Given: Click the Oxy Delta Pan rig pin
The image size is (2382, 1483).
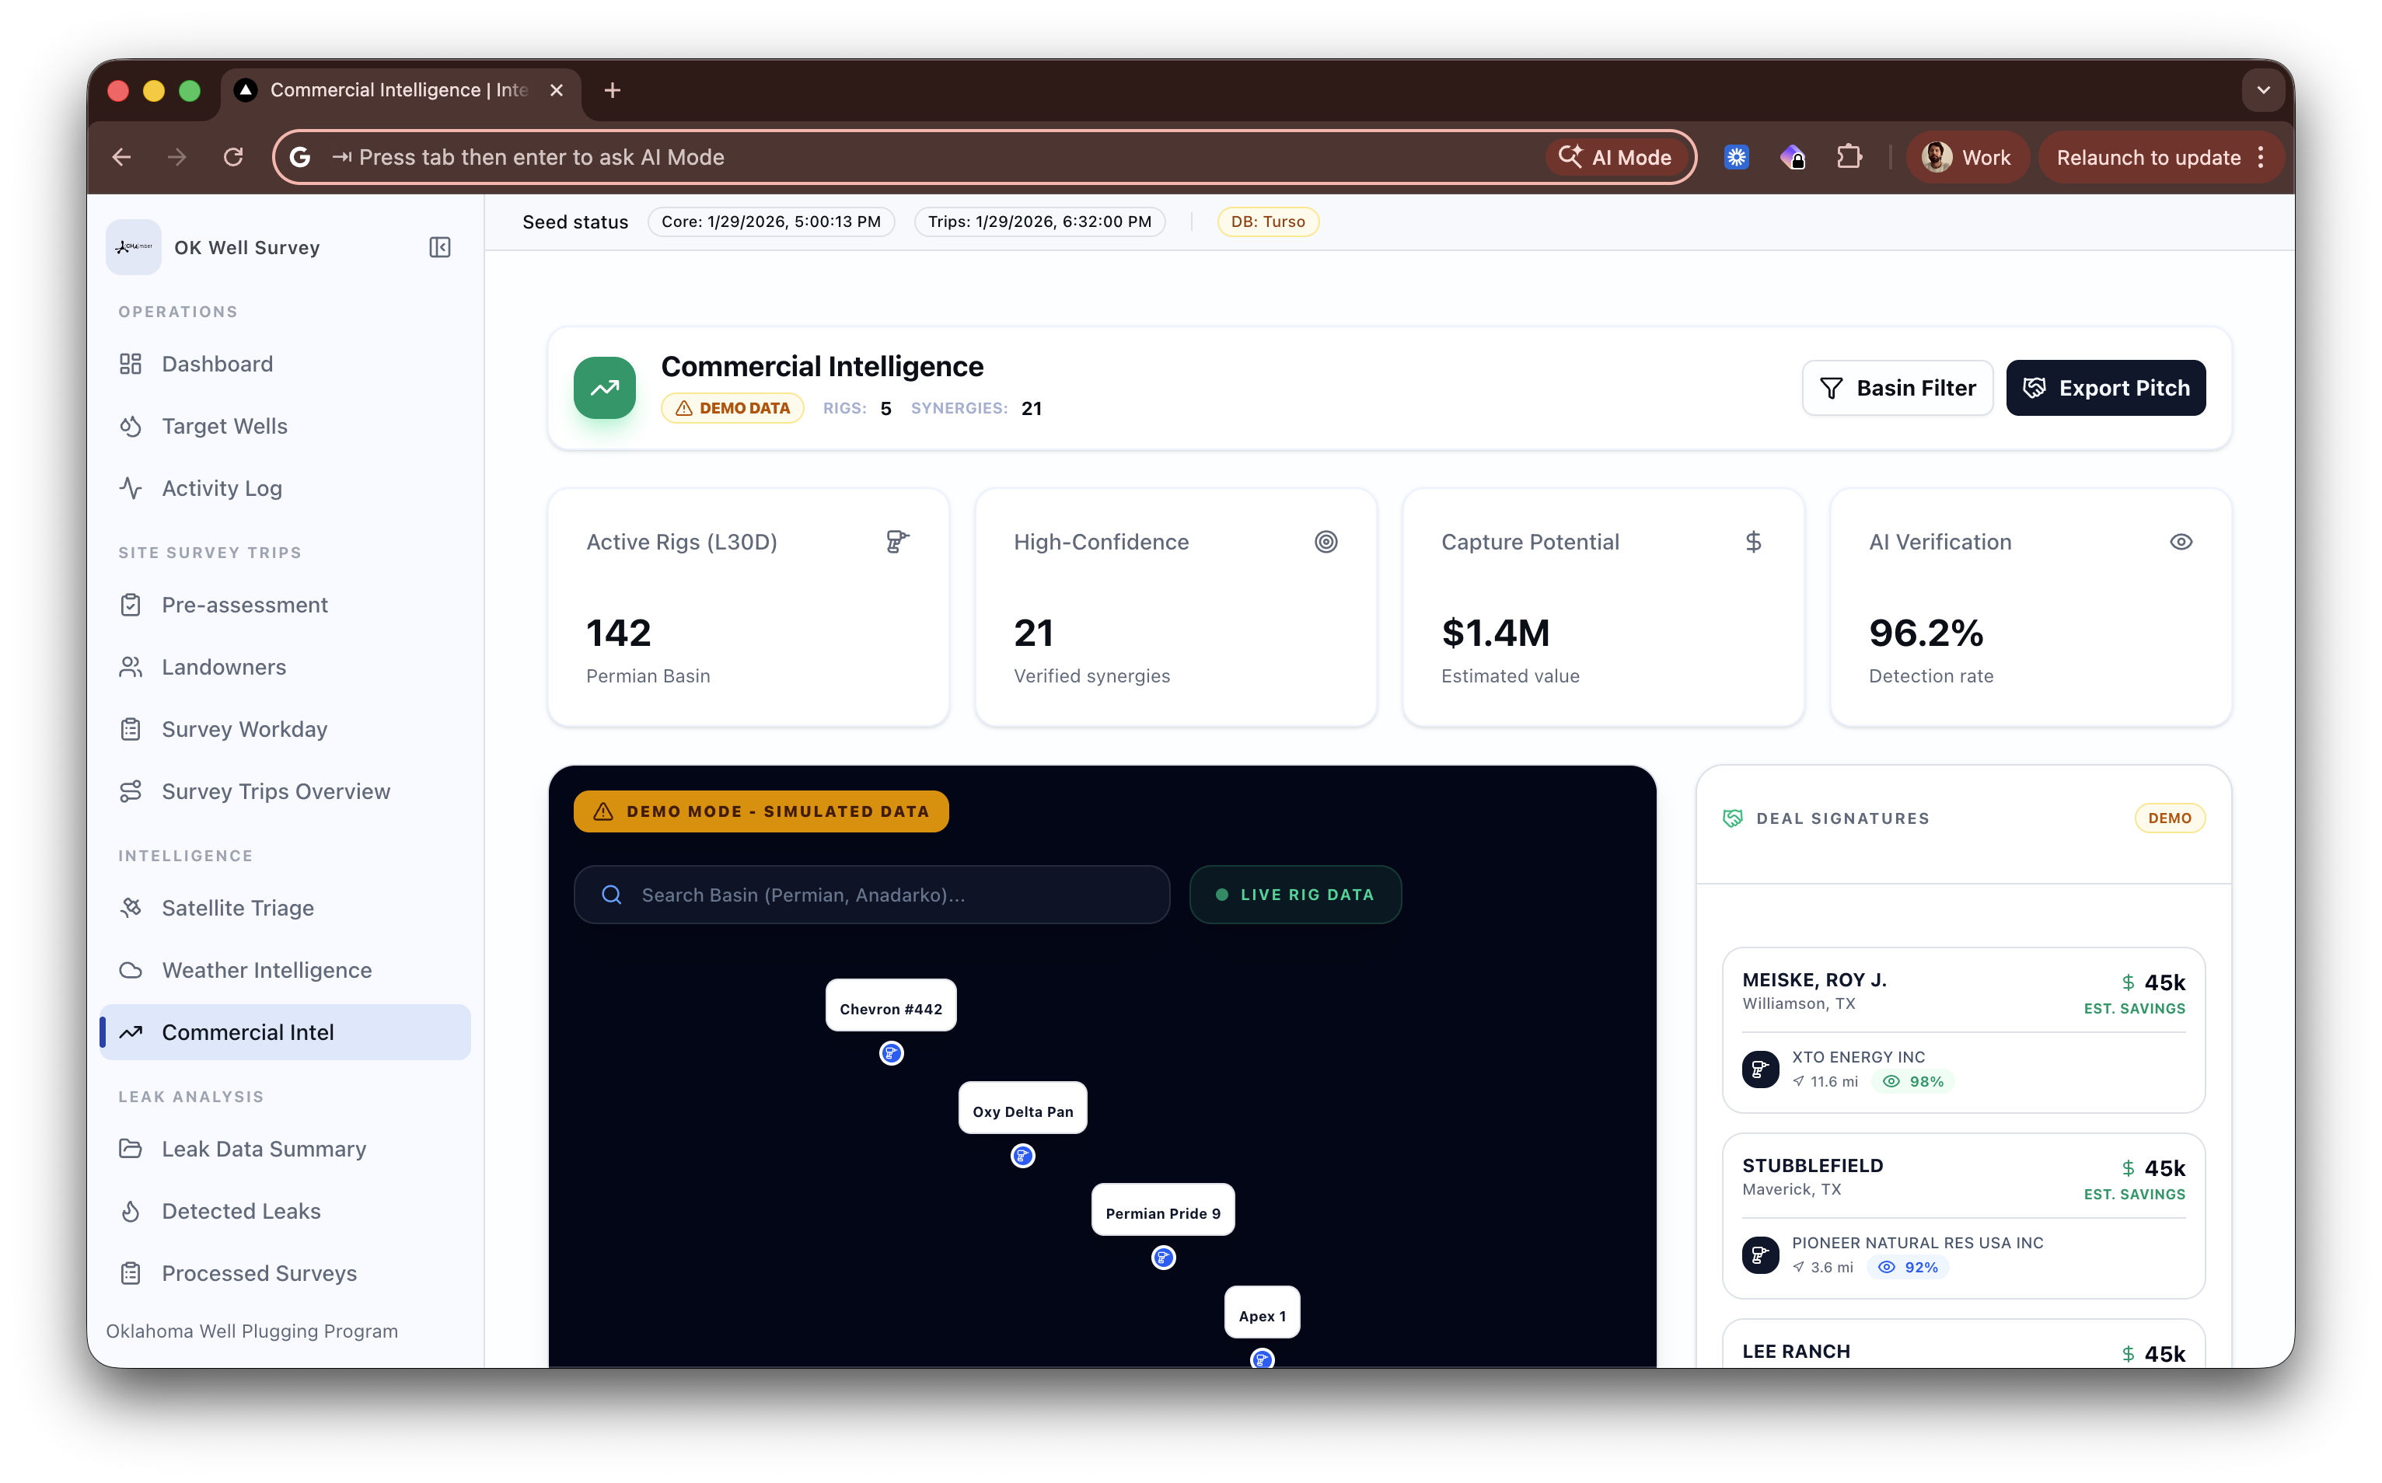Looking at the screenshot, I should tap(1022, 1156).
